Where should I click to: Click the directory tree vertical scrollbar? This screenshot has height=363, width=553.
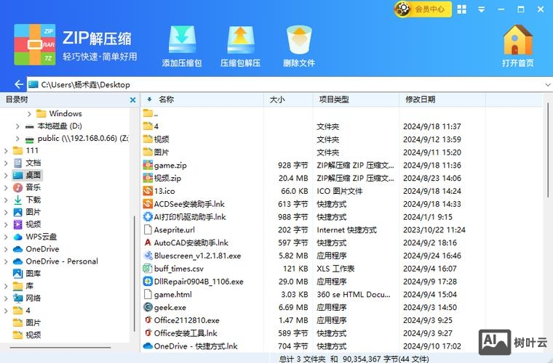(135, 274)
